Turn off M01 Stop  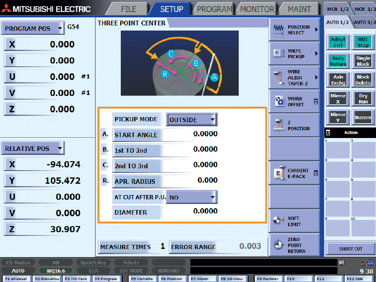[363, 42]
